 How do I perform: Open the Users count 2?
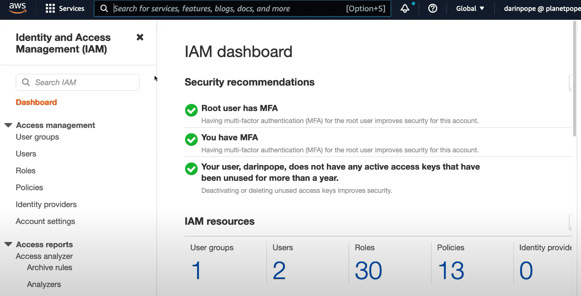click(279, 270)
